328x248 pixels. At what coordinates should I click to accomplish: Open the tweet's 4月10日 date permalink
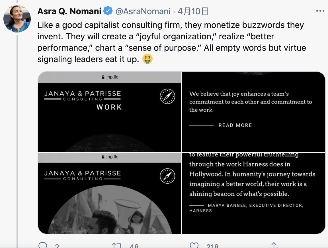[x=193, y=11]
